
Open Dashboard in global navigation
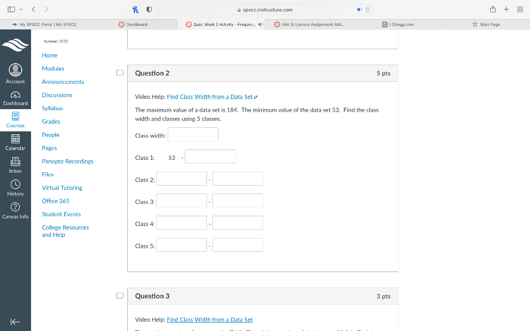[x=16, y=98]
